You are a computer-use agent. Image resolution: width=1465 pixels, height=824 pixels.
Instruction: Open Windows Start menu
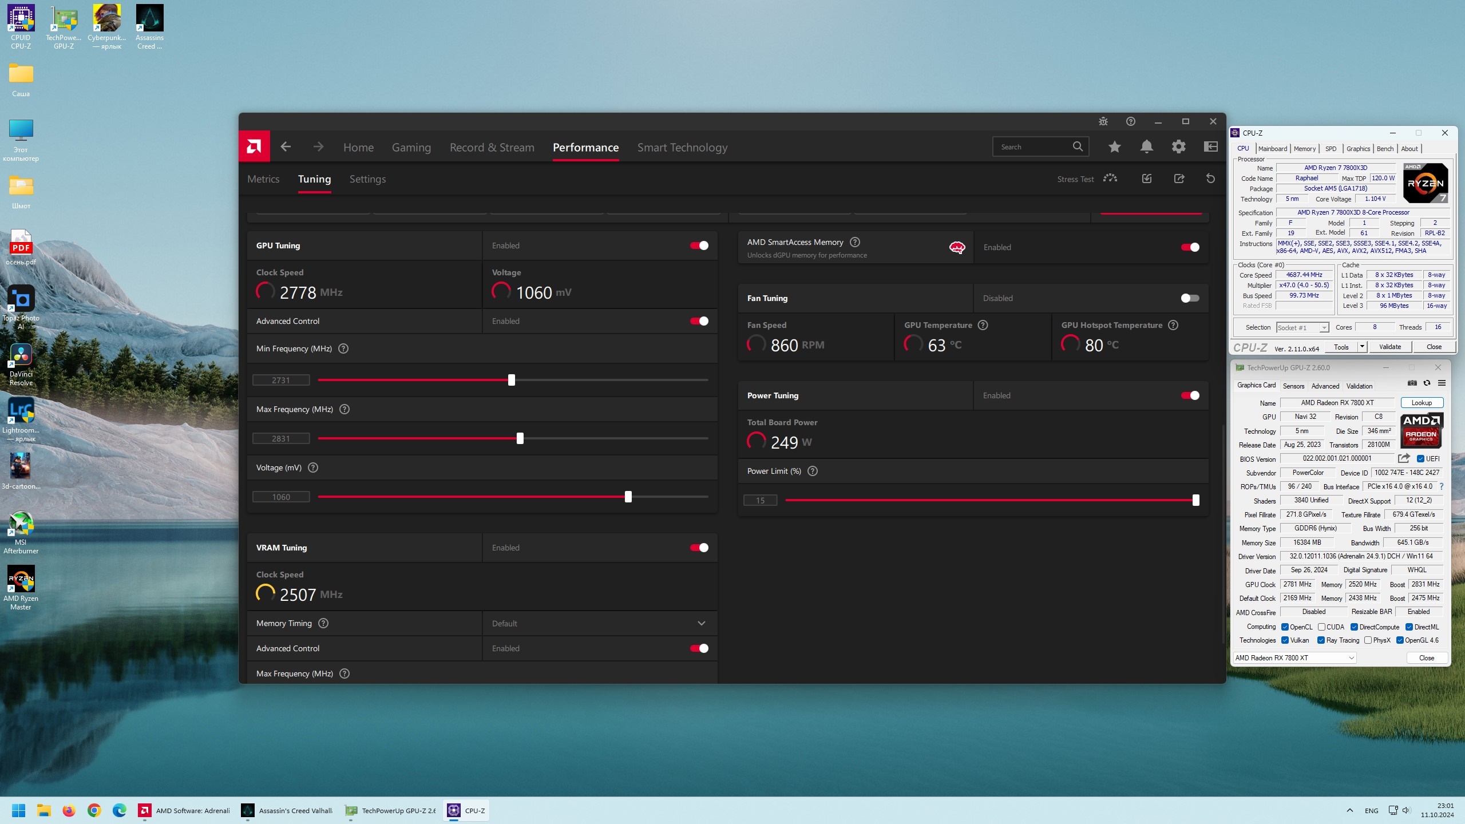coord(18,810)
